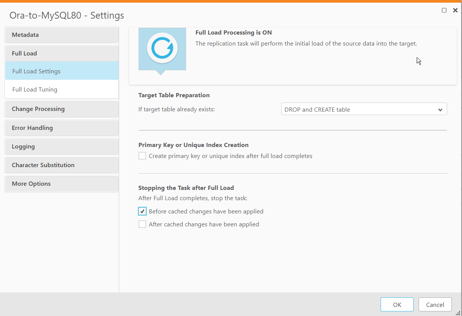The image size is (462, 316).
Task: Expand the Change Processing section
Action: (62, 109)
